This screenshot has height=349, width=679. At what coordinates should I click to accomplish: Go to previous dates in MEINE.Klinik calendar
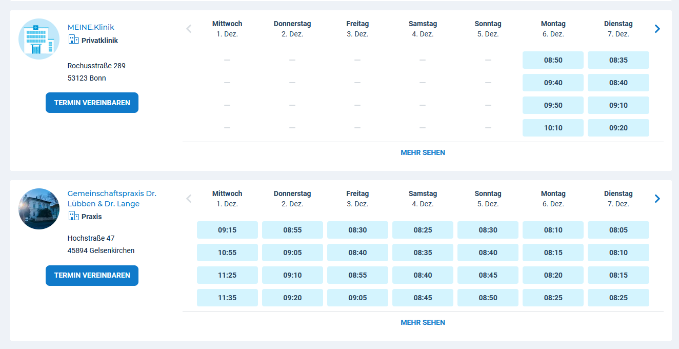189,29
